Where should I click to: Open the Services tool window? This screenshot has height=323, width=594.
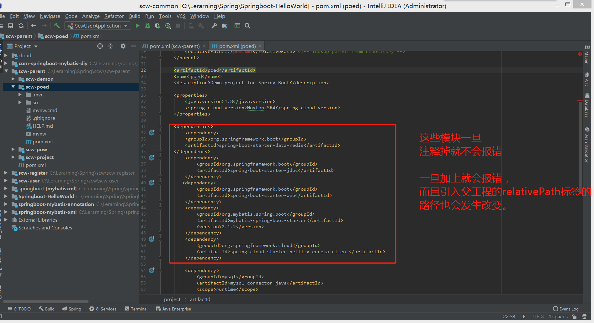click(x=103, y=309)
